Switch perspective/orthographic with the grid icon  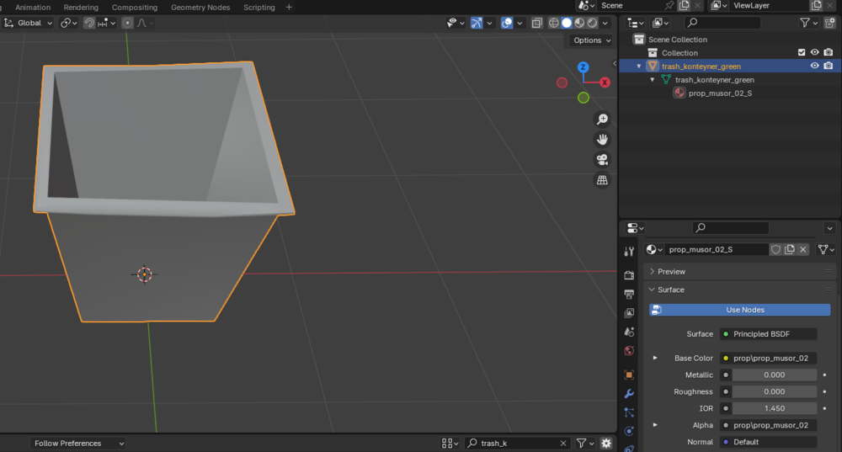[x=602, y=180]
